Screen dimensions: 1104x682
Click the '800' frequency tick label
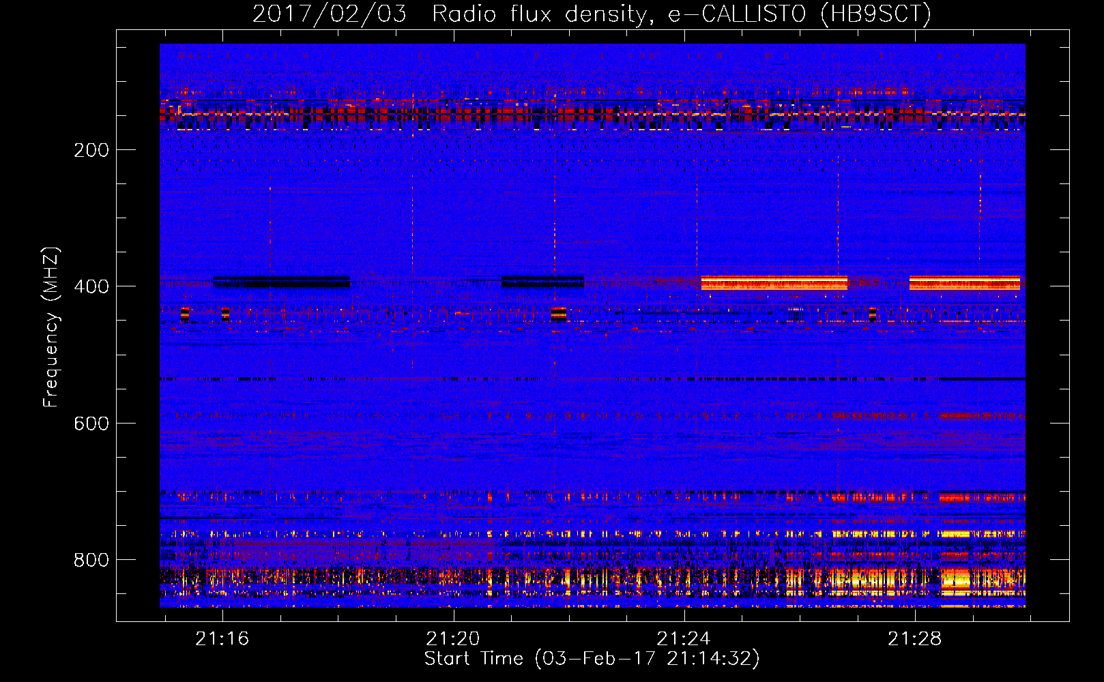click(91, 560)
